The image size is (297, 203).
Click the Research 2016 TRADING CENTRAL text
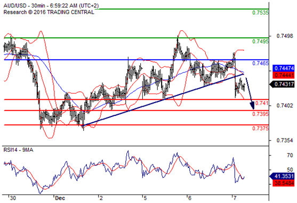point(49,12)
